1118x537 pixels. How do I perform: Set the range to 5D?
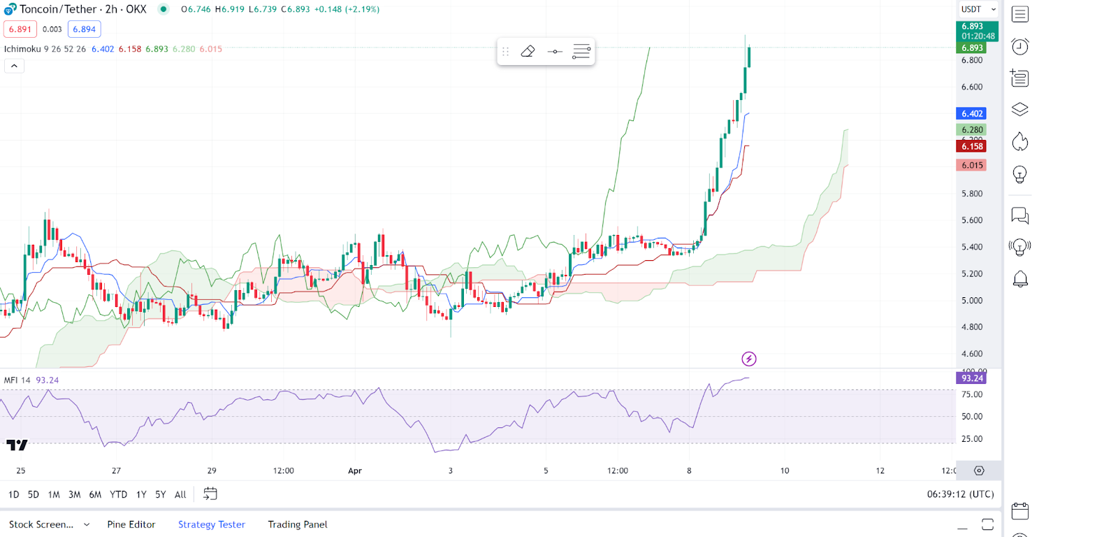(34, 494)
